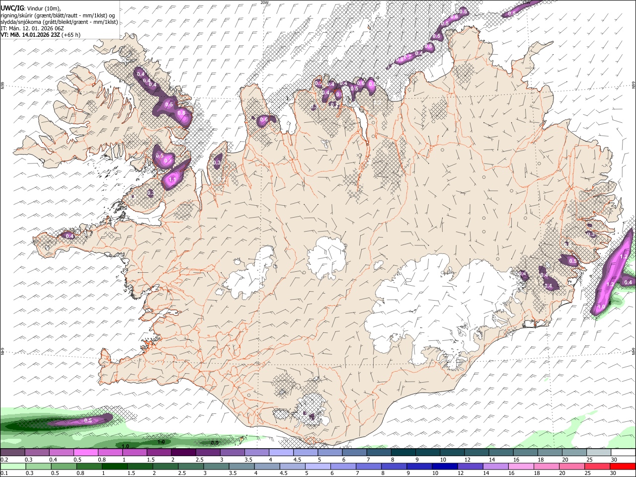Click the '0.2' label on the upper scale
This screenshot has width=636, height=477.
[4, 460]
